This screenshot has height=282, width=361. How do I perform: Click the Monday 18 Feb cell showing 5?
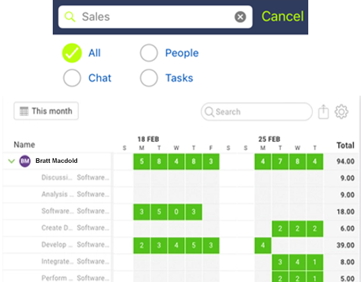click(x=142, y=162)
